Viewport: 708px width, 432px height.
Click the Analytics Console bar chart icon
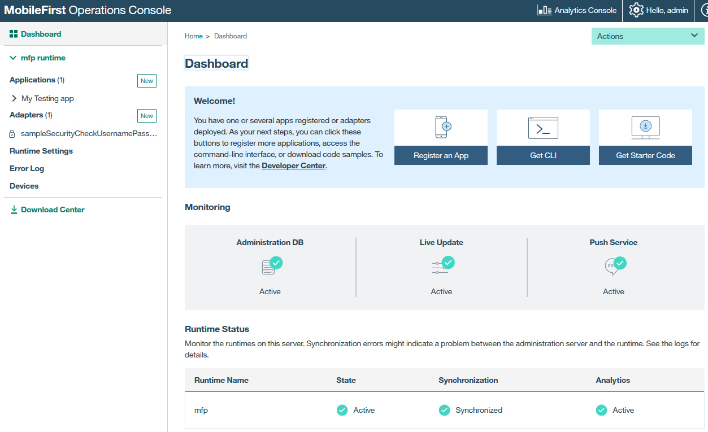pyautogui.click(x=544, y=10)
